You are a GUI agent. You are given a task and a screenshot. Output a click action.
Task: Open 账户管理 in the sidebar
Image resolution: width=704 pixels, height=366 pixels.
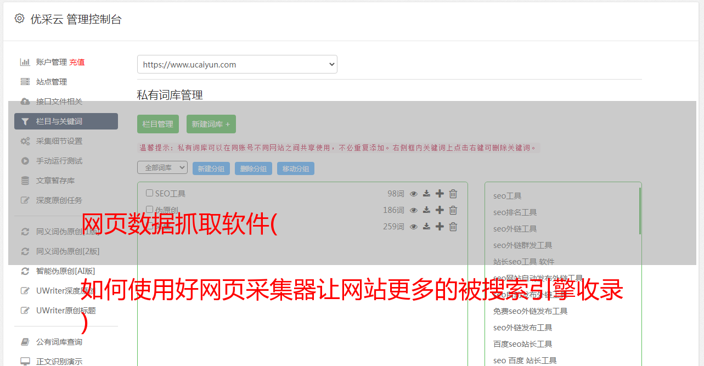coord(51,62)
